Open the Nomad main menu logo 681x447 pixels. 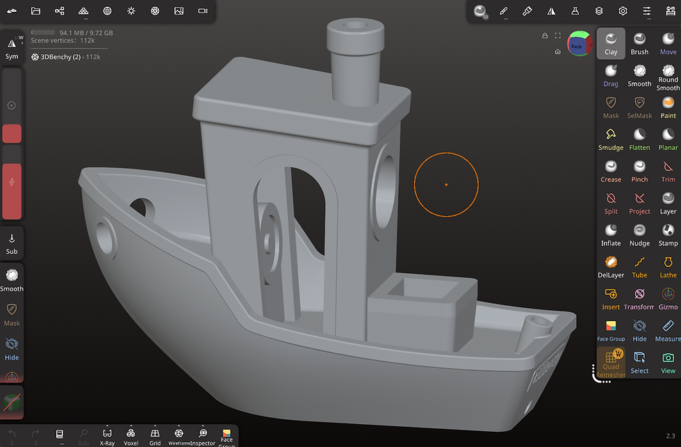coord(12,11)
